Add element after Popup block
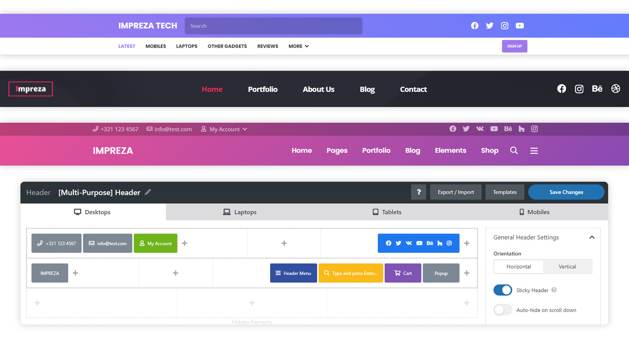Screen dimensions: 629x354 [x=467, y=273]
